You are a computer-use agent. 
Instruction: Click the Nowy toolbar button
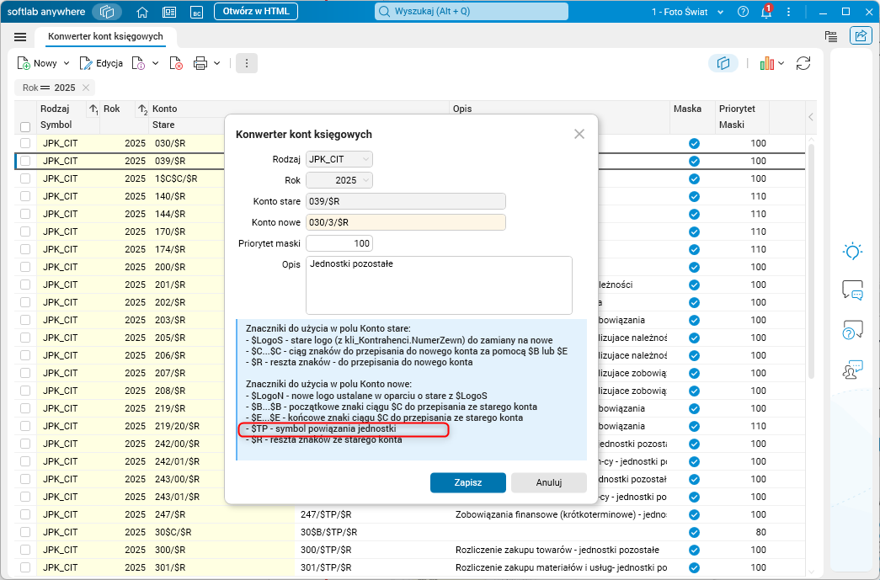click(37, 63)
